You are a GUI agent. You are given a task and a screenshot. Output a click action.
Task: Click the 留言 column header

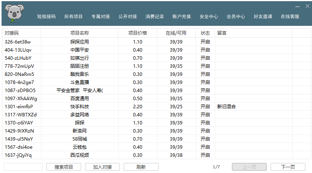pos(254,33)
